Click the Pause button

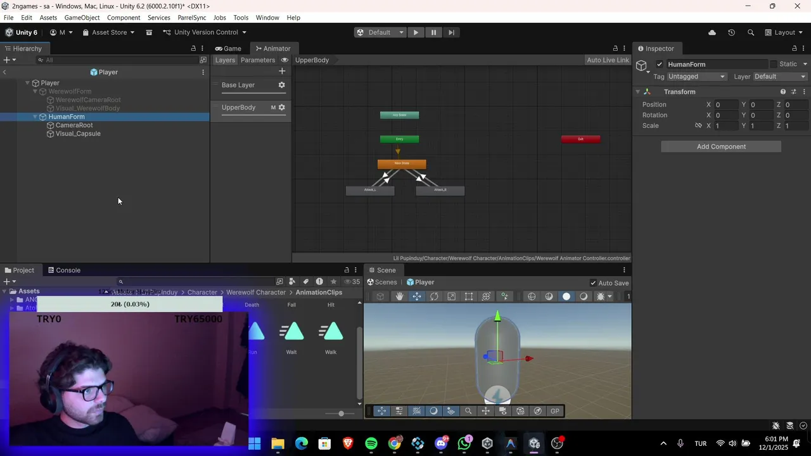tap(433, 32)
